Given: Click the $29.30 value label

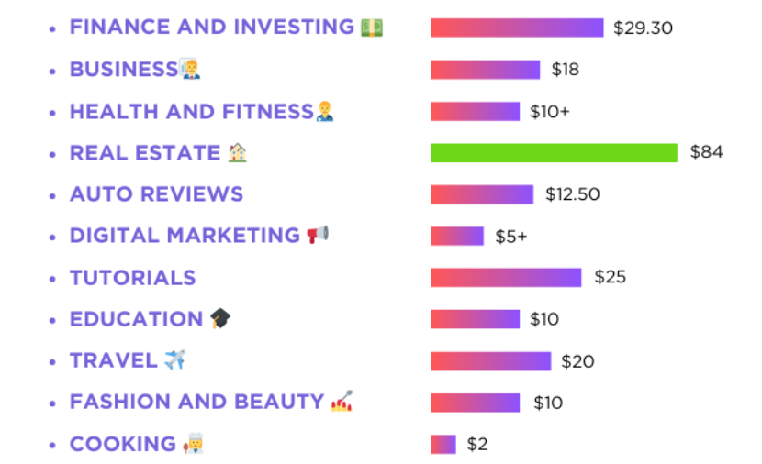Looking at the screenshot, I should [x=643, y=28].
